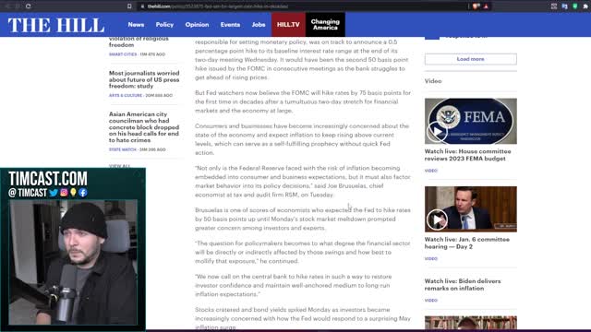This screenshot has height=332, width=591.
Task: Click the ARTS & CULTURE category label
Action: [126, 95]
